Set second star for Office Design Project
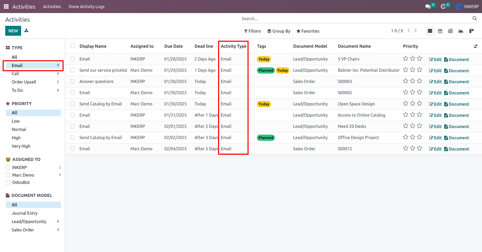The height and width of the screenshot is (252, 482). pyautogui.click(x=412, y=137)
